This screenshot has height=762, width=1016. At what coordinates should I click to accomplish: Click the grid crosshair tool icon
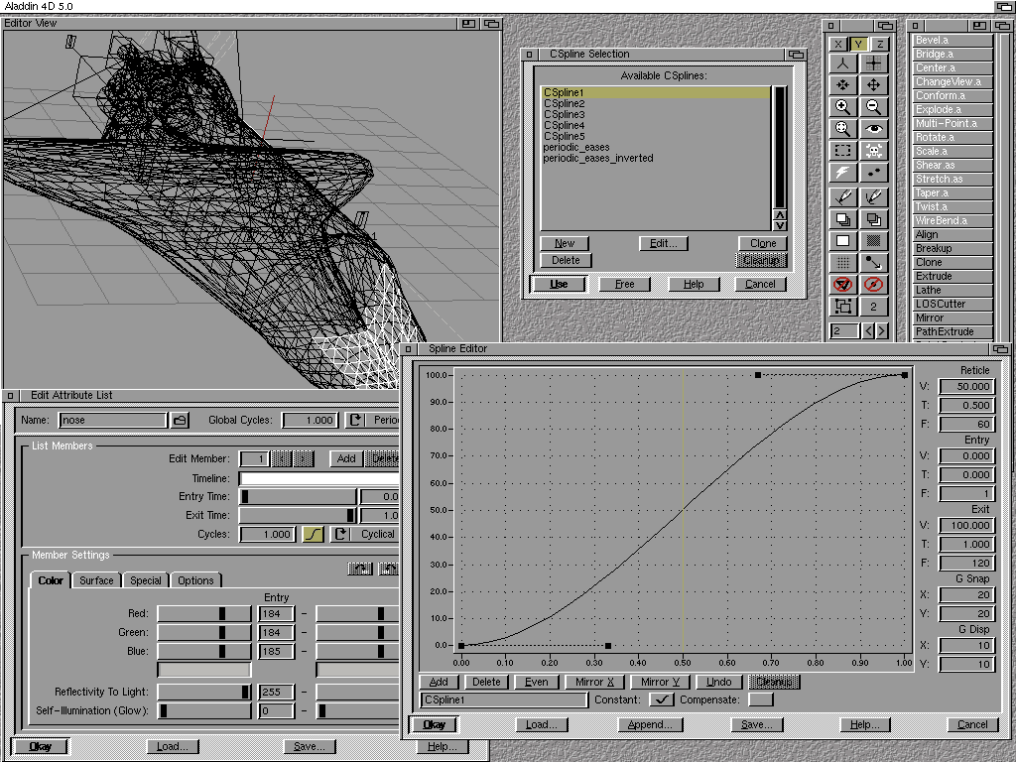click(x=873, y=63)
